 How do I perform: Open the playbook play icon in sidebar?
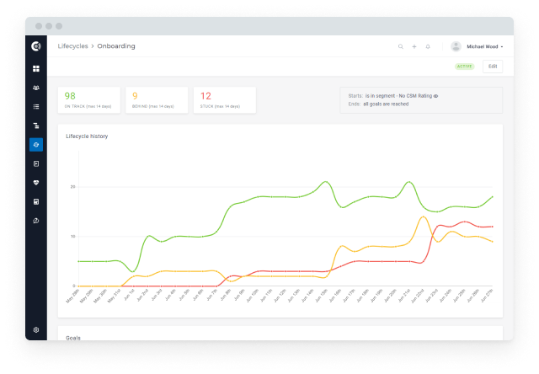click(x=36, y=163)
